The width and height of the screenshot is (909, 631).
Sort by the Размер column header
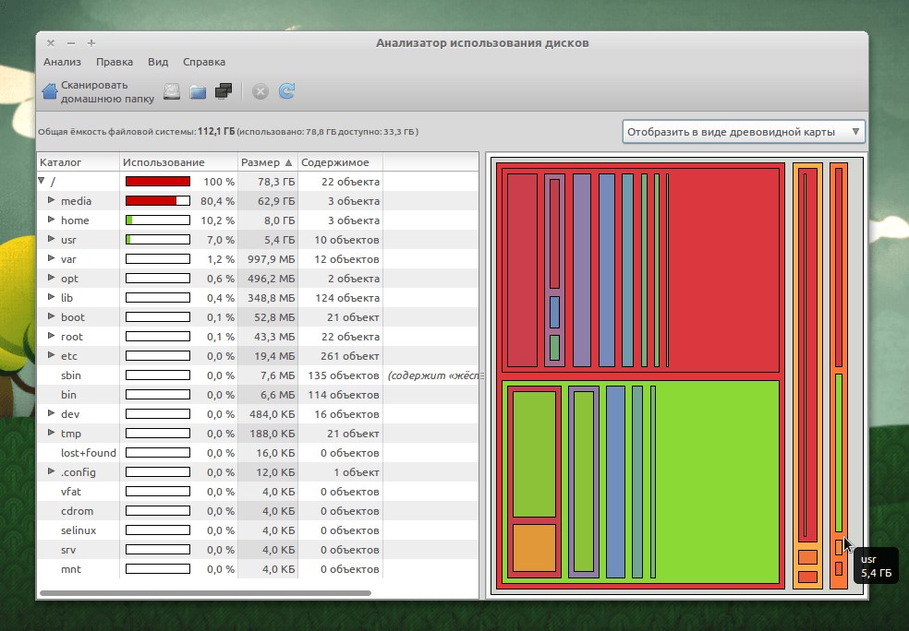[266, 162]
